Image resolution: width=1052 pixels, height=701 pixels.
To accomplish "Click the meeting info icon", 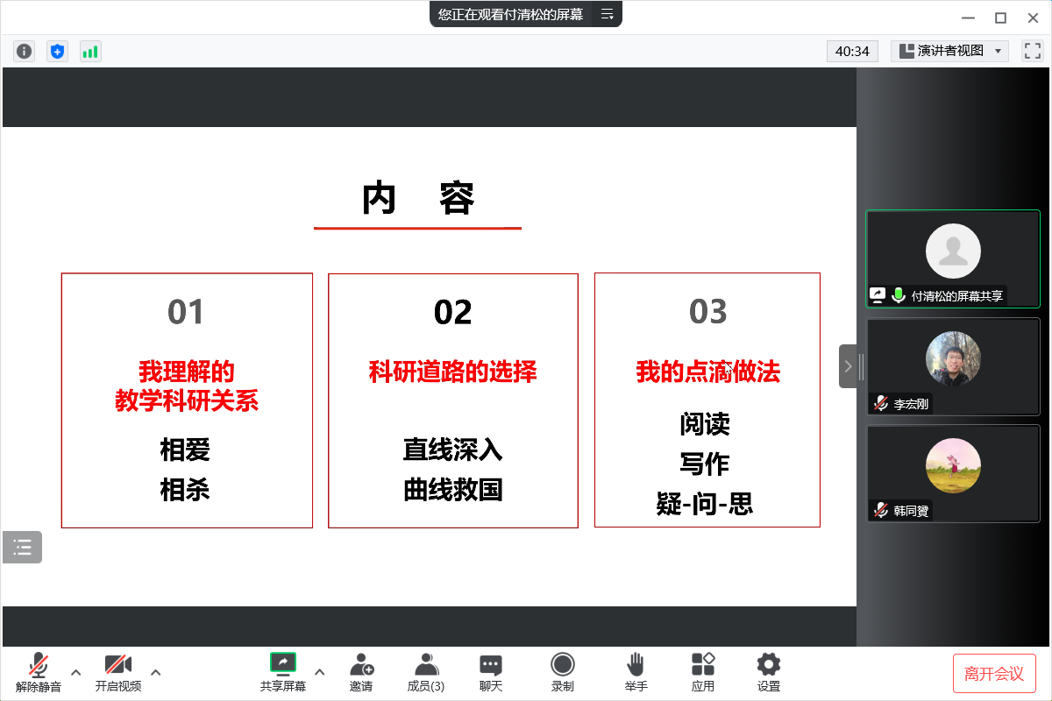I will (24, 52).
